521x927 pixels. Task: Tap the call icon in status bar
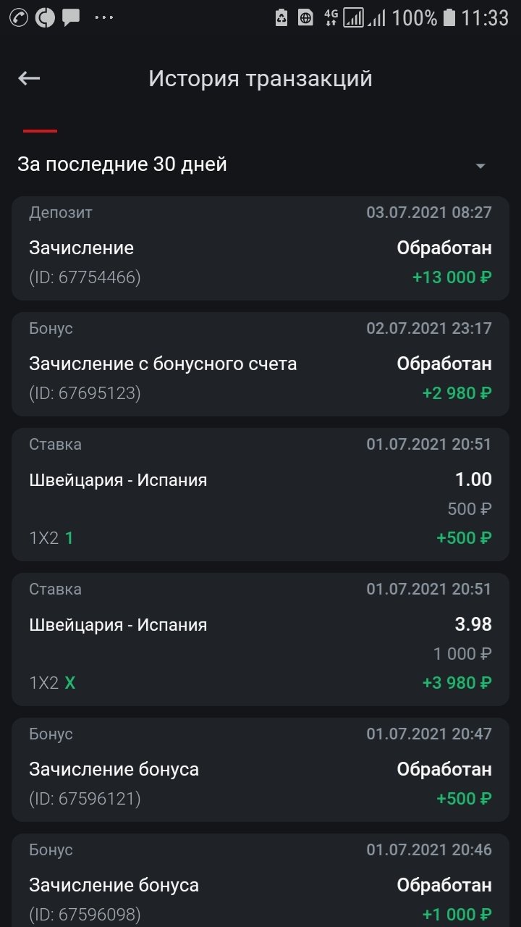coord(19,17)
